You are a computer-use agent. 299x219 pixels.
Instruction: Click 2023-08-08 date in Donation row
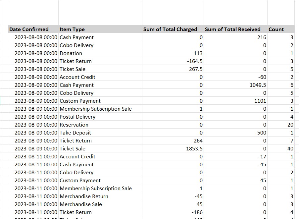[33, 53]
